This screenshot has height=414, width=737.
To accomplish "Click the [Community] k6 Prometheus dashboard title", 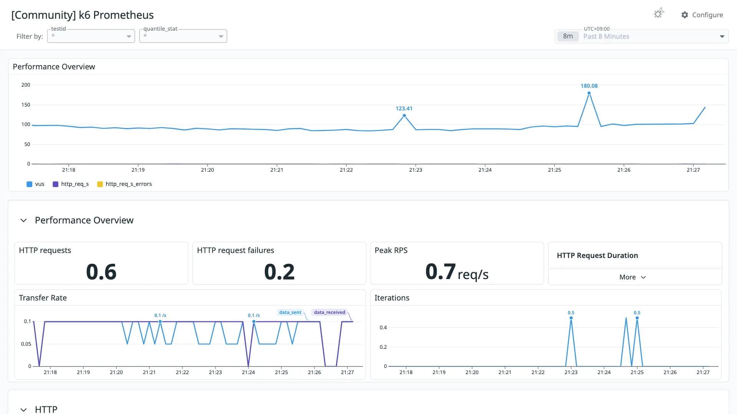I will pos(83,15).
